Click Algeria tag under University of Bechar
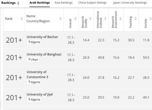This screenshot has width=152, height=110. tap(34, 42)
